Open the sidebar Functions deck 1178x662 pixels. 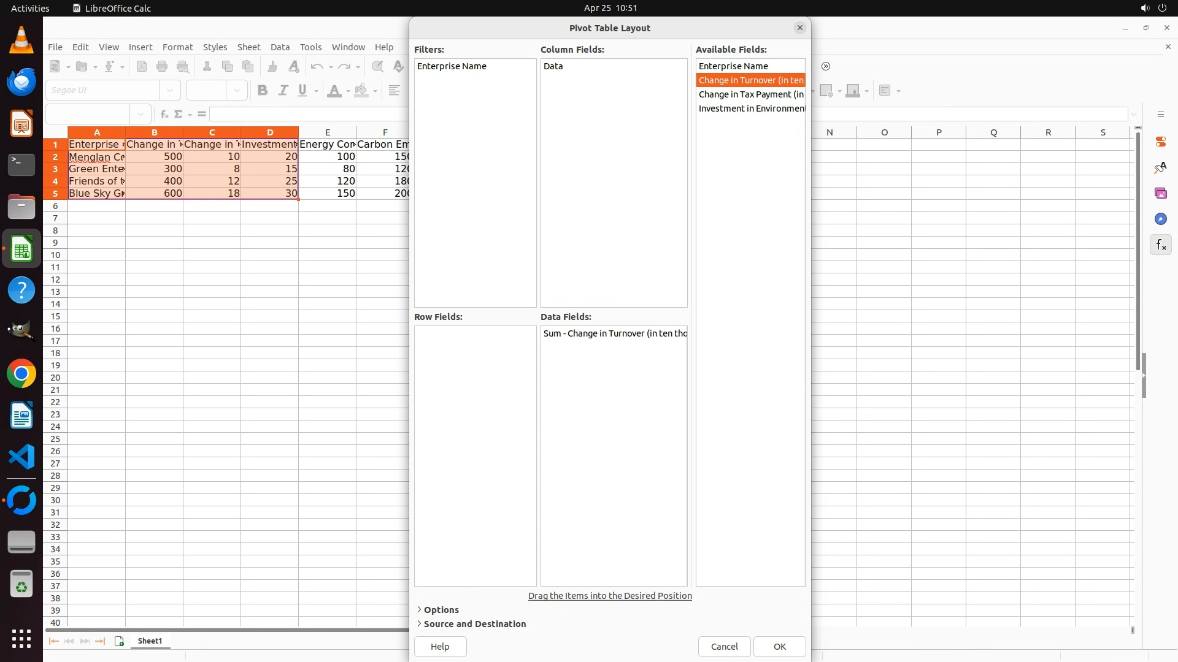click(x=1160, y=245)
